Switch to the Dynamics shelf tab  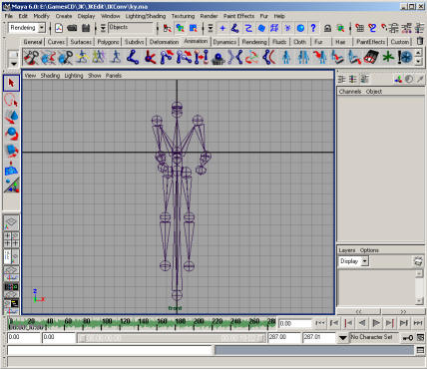224,42
